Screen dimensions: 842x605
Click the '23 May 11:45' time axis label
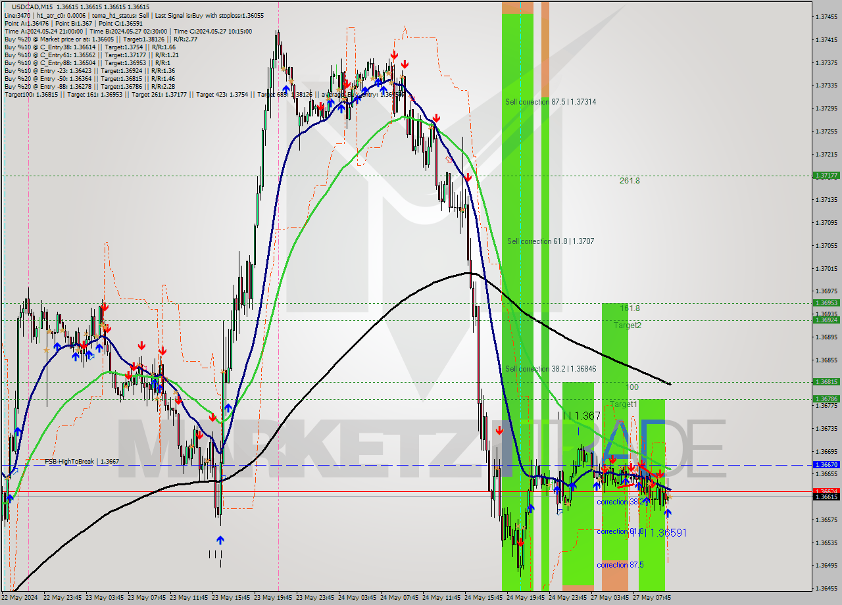[x=189, y=598]
